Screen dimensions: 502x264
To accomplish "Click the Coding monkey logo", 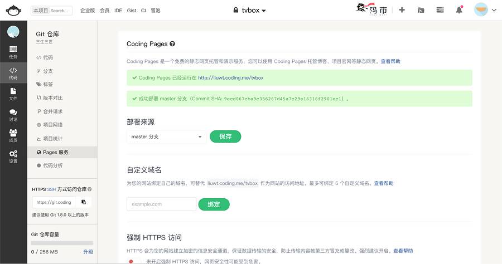I will point(13,10).
